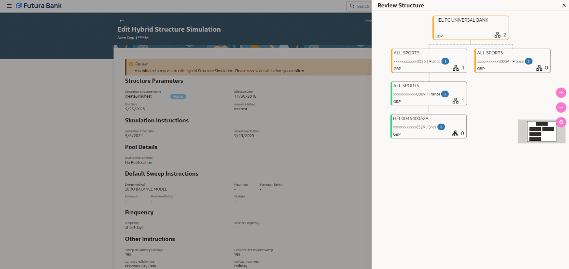This screenshot has height=269, width=569.
Task: Click the pink center-view circle button
Action: pos(561,122)
